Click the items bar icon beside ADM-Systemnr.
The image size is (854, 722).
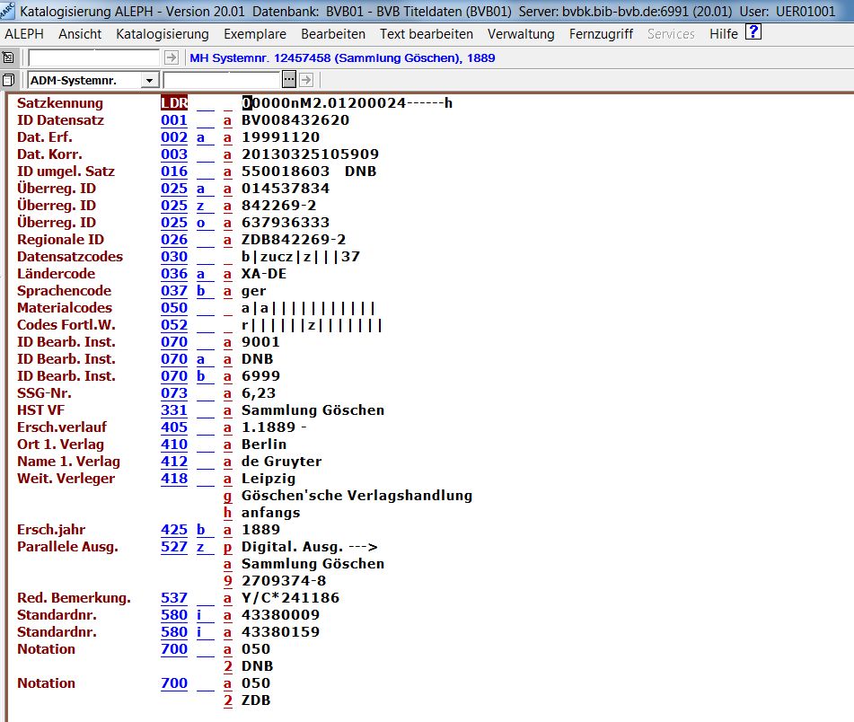[x=9, y=80]
